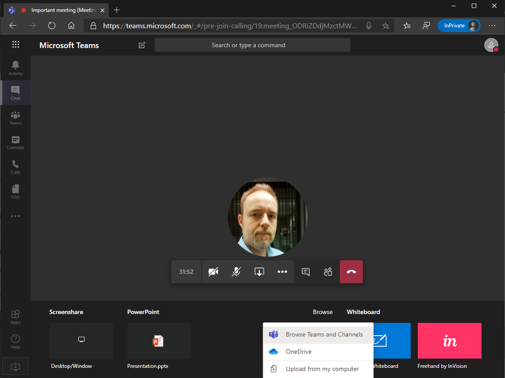Show the meeting conversation panel
The image size is (505, 378).
click(306, 272)
